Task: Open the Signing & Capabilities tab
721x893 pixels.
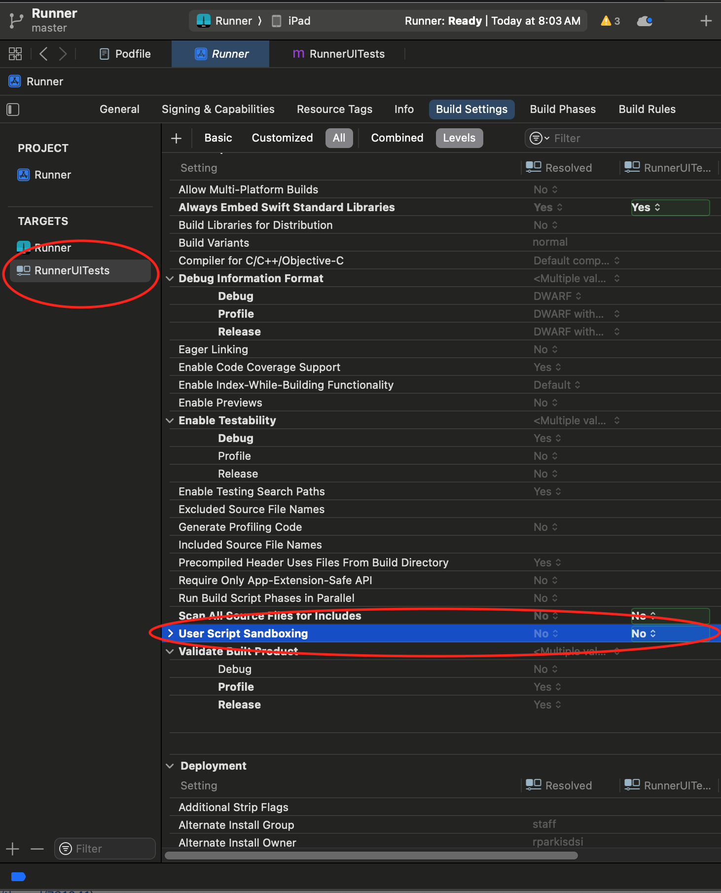Action: pos(218,109)
